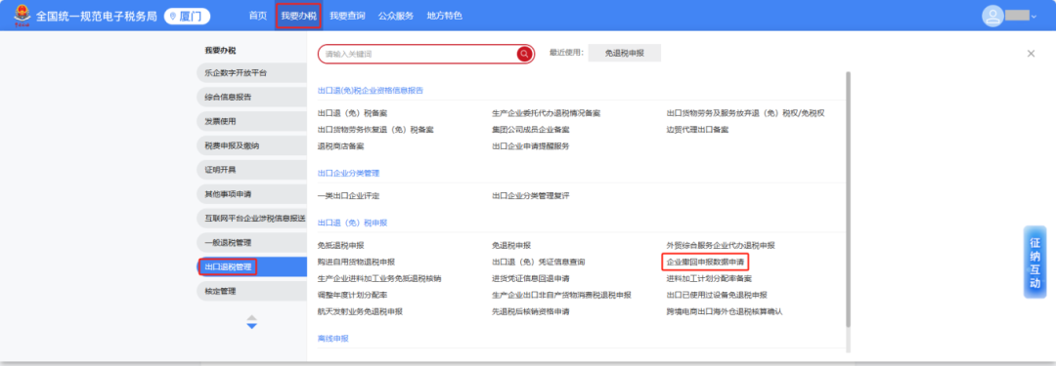This screenshot has width=1056, height=366.
Task: Open the 我要办税 top menu
Action: 298,16
